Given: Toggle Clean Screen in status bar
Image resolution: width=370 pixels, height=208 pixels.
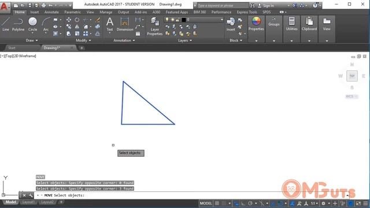Looking at the screenshot, I should pyautogui.click(x=358, y=203).
